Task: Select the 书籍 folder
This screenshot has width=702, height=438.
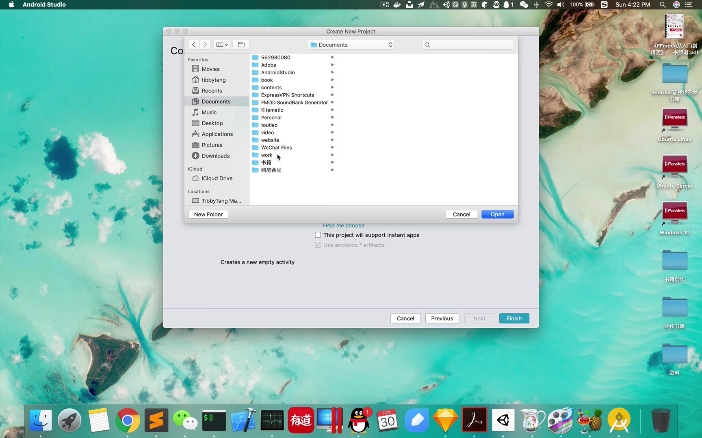Action: 292,162
